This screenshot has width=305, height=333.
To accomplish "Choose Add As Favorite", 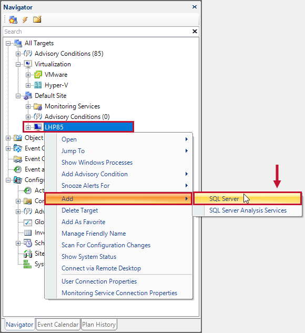I will (119, 222).
